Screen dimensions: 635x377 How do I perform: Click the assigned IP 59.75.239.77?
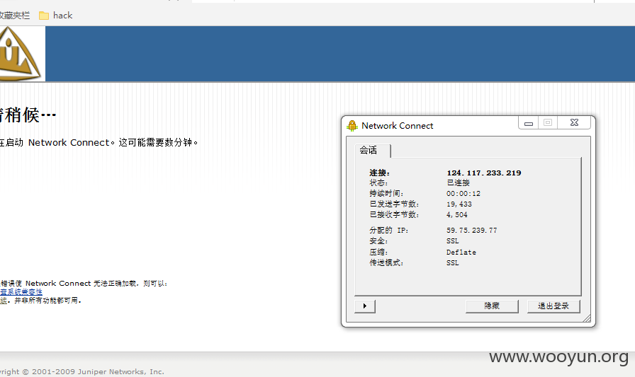pyautogui.click(x=472, y=231)
